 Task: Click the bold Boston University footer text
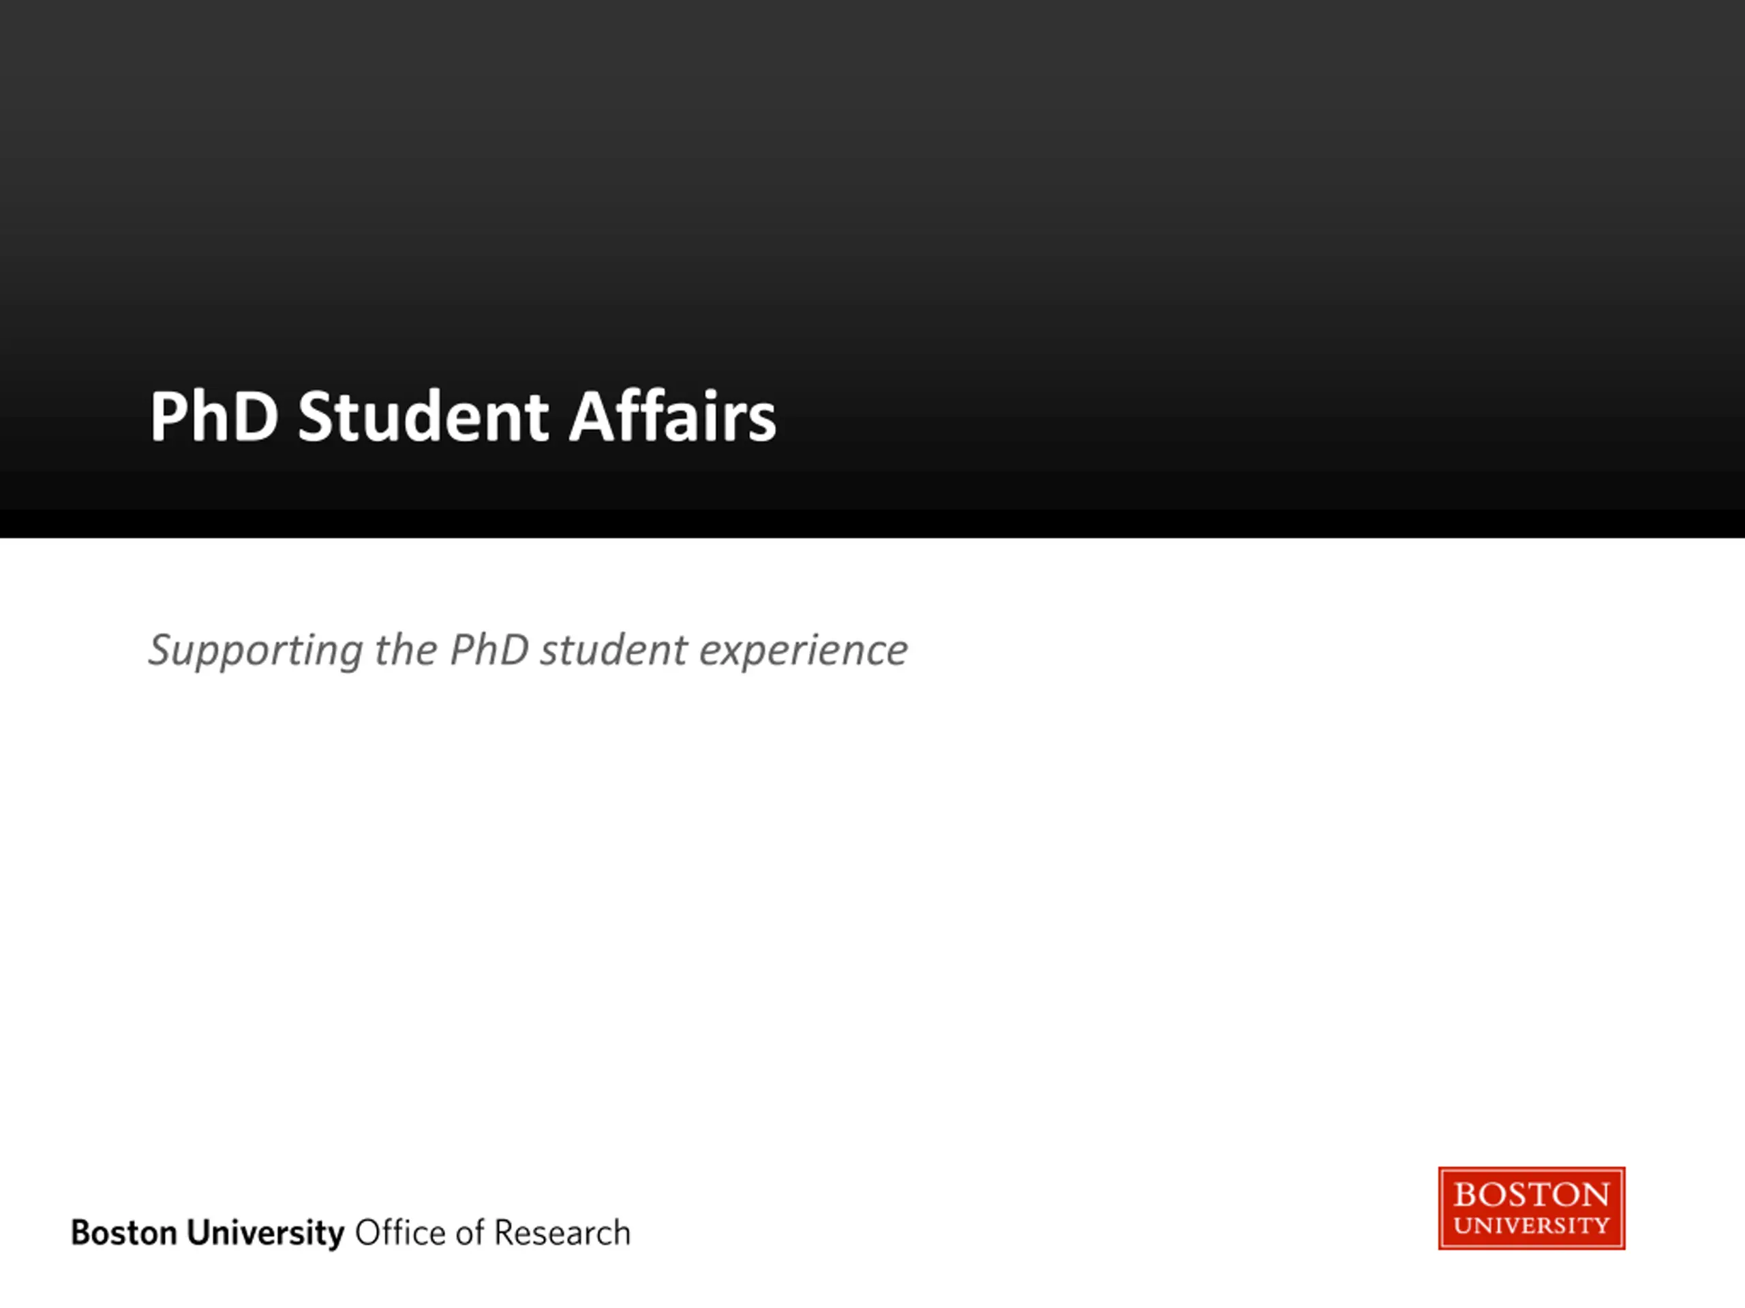(x=207, y=1233)
